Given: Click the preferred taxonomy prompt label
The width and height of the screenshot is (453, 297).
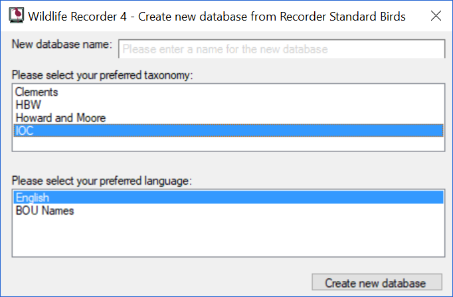Looking at the screenshot, I should click(x=102, y=75).
